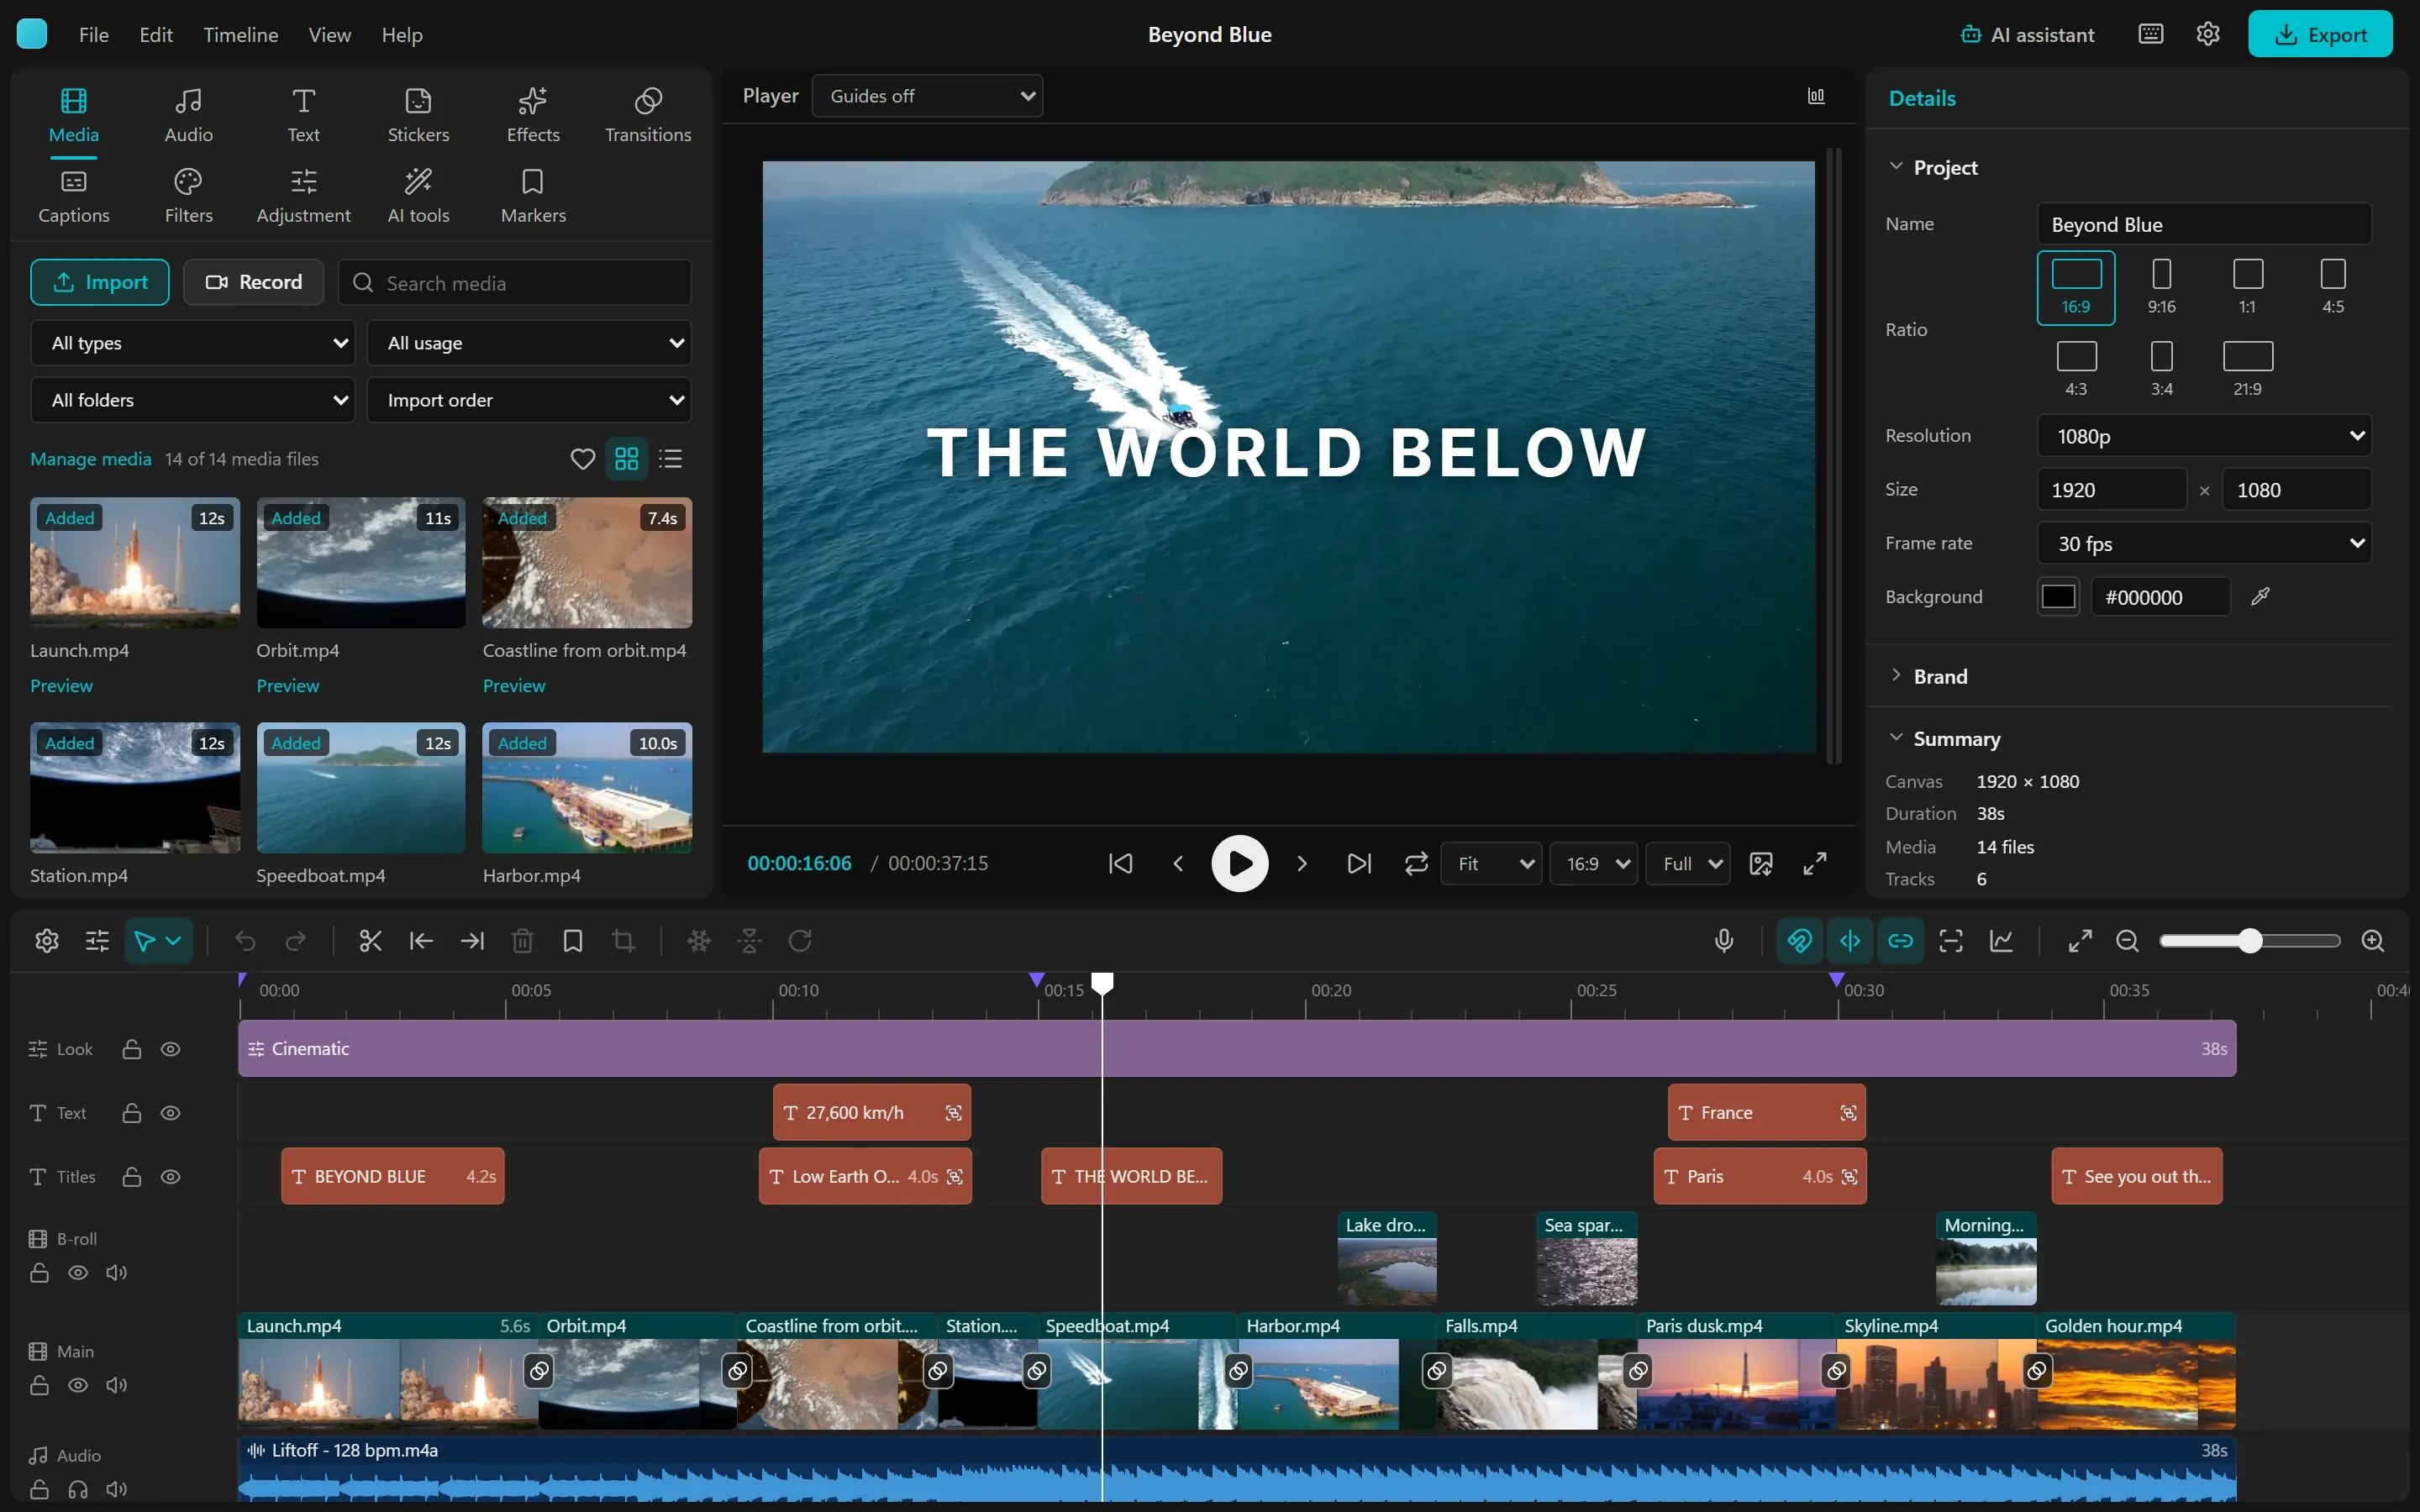Open the Timeline menu
The image size is (2420, 1512).
pos(240,34)
